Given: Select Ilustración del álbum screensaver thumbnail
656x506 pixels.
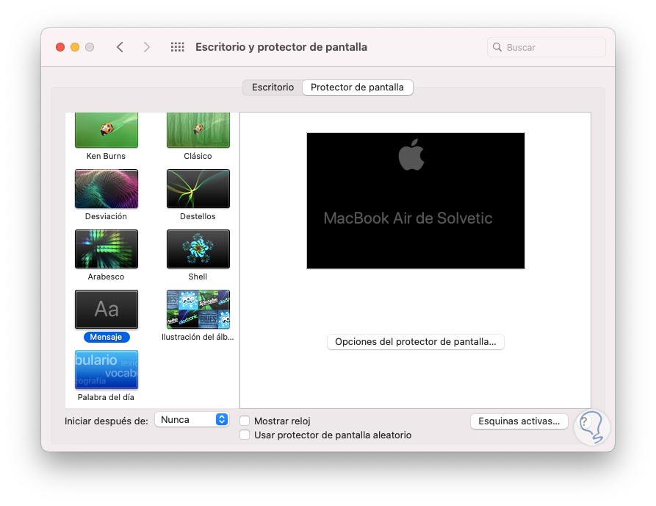Looking at the screenshot, I should coord(198,309).
